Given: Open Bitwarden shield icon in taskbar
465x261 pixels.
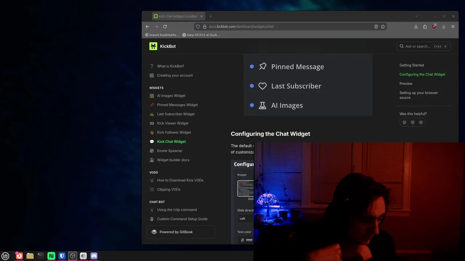Looking at the screenshot, I should click(x=62, y=256).
